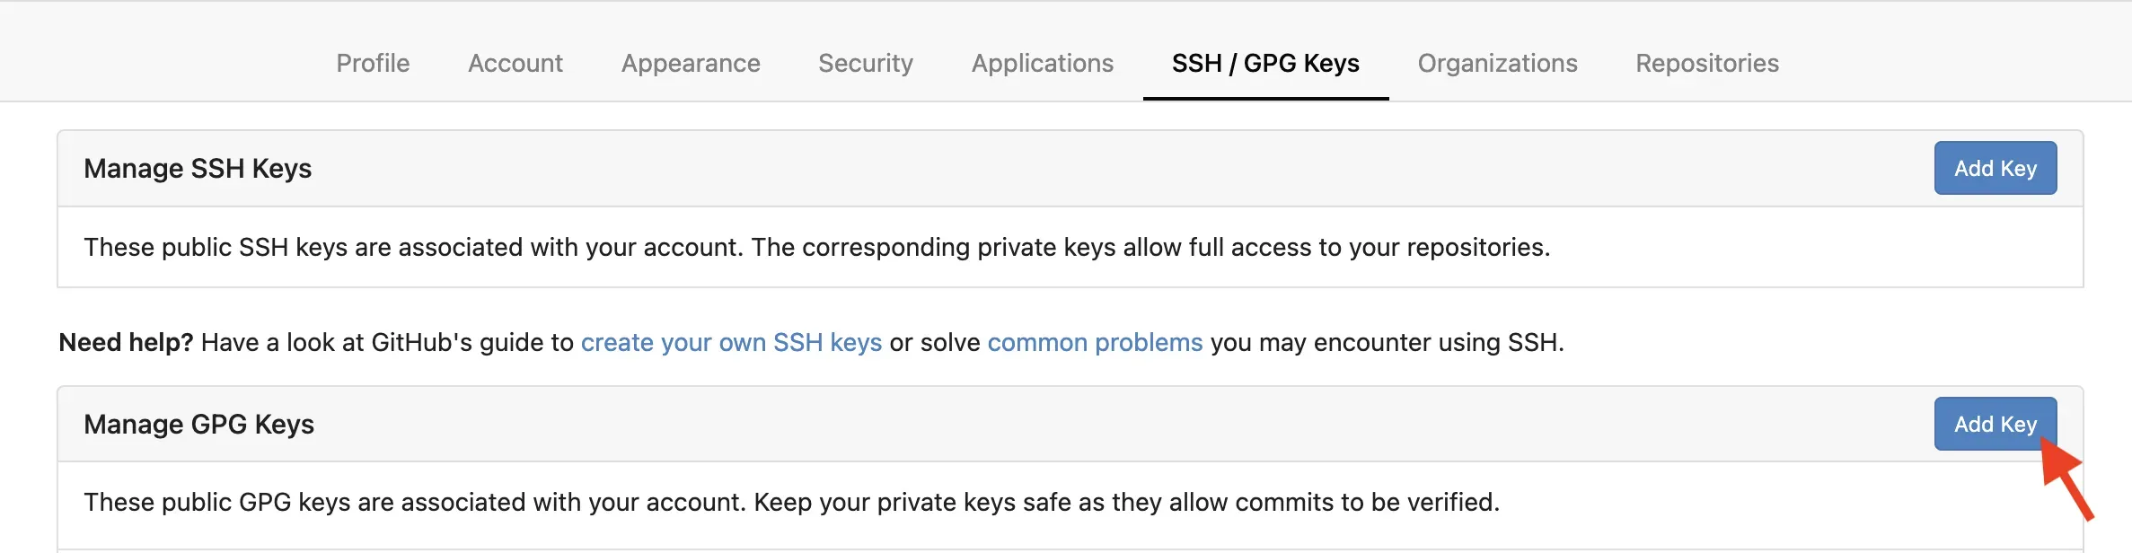Click the bold 'Need help?' text
The width and height of the screenshot is (2132, 553).
(x=126, y=342)
